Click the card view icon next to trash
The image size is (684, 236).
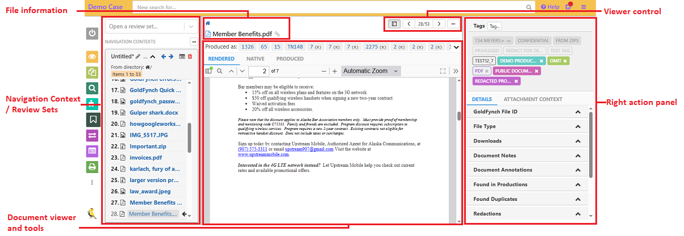182,57
